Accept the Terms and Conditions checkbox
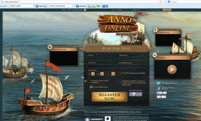The image size is (201, 121). (119, 74)
